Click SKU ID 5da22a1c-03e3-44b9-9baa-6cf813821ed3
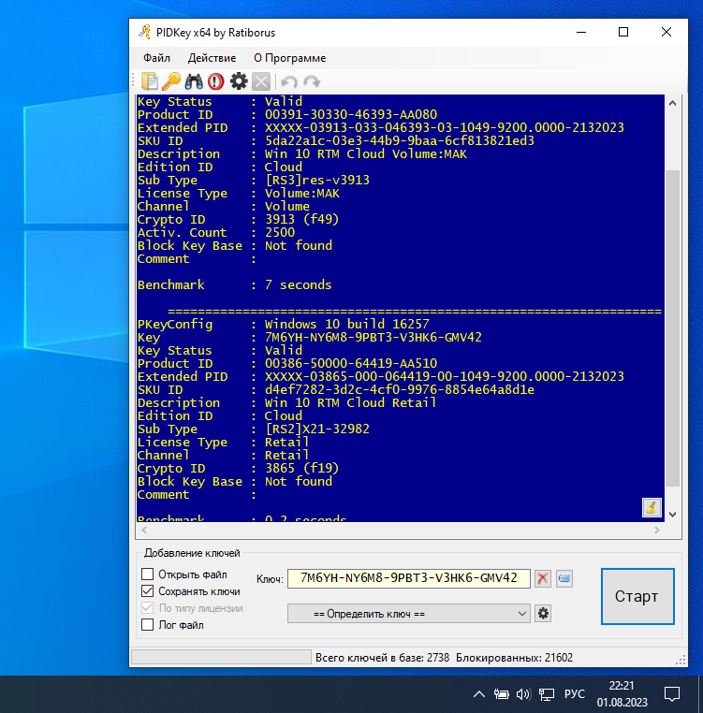 pos(400,140)
